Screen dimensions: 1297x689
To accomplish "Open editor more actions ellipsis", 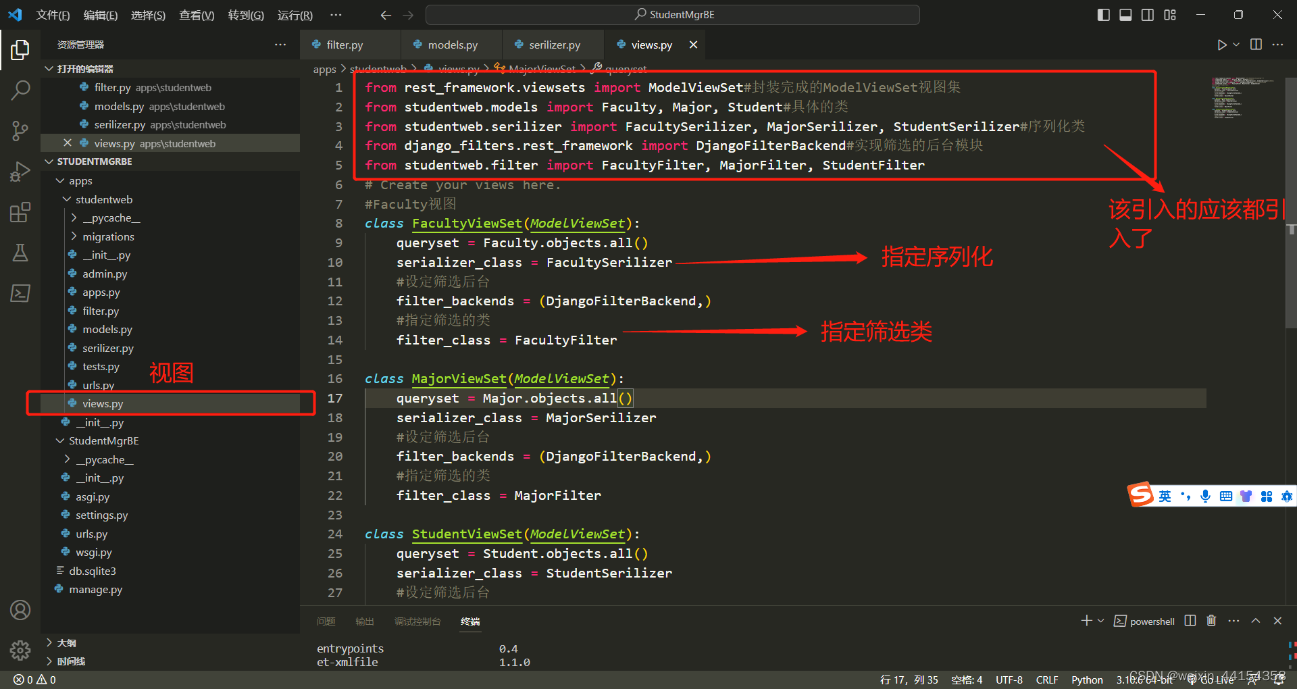I will (x=1277, y=45).
